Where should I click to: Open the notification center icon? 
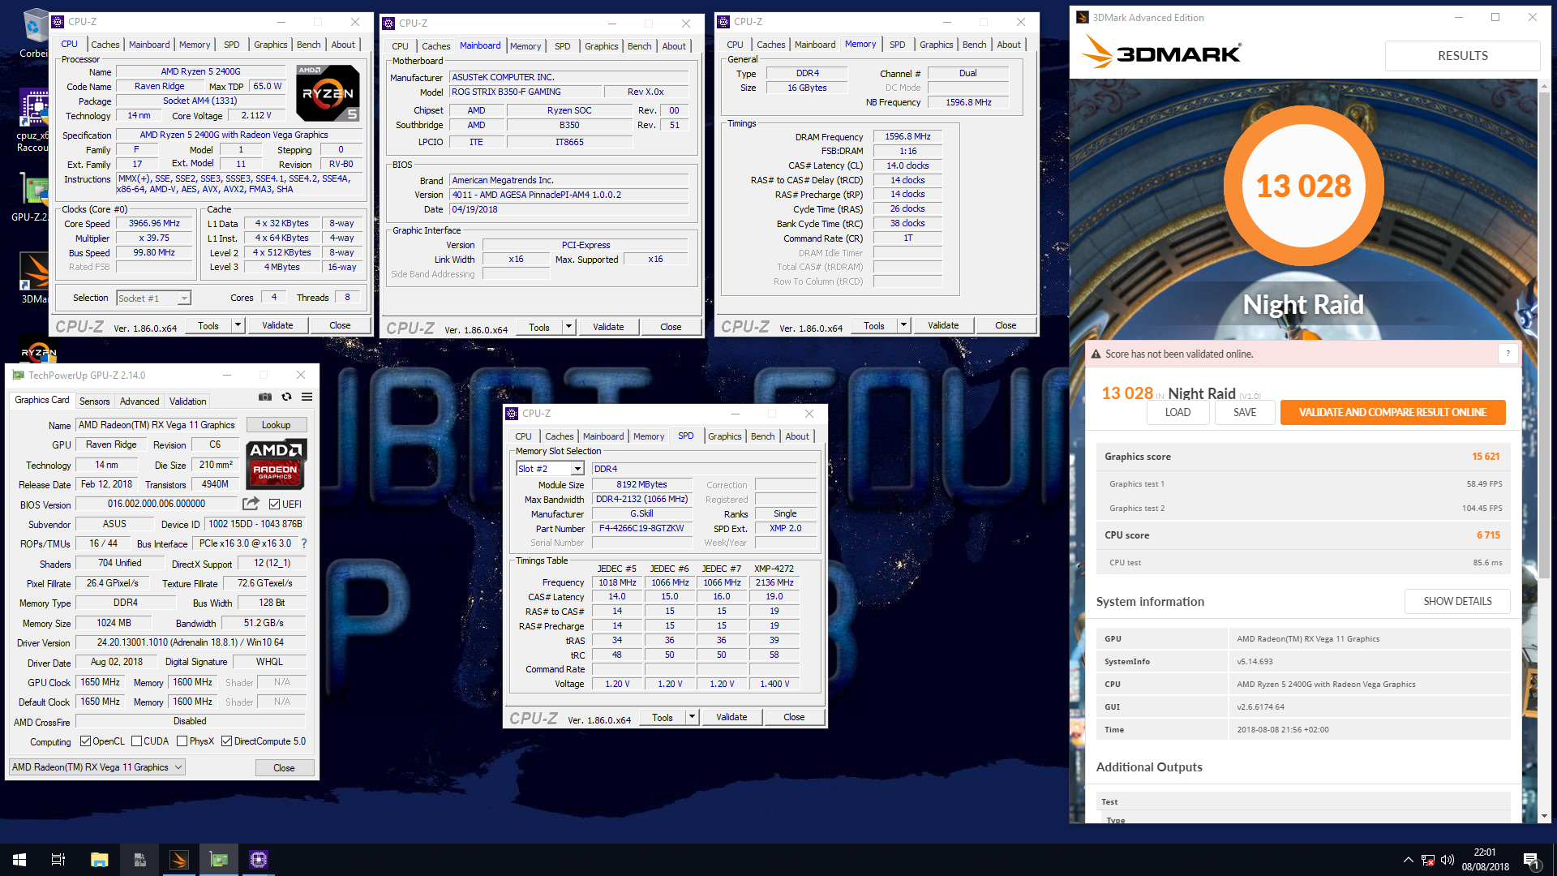(x=1532, y=860)
